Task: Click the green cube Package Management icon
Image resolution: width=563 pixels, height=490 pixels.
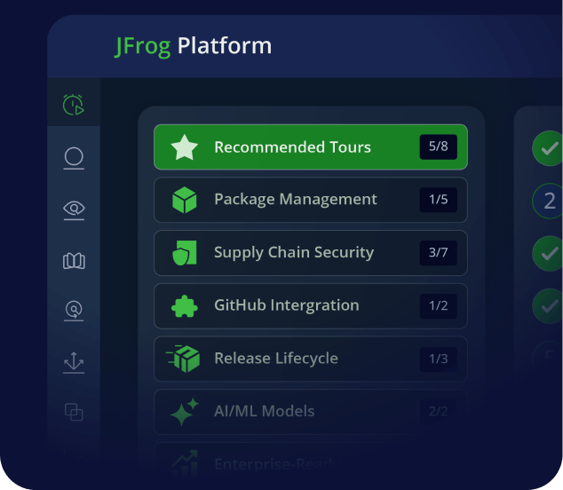Action: pyautogui.click(x=184, y=200)
